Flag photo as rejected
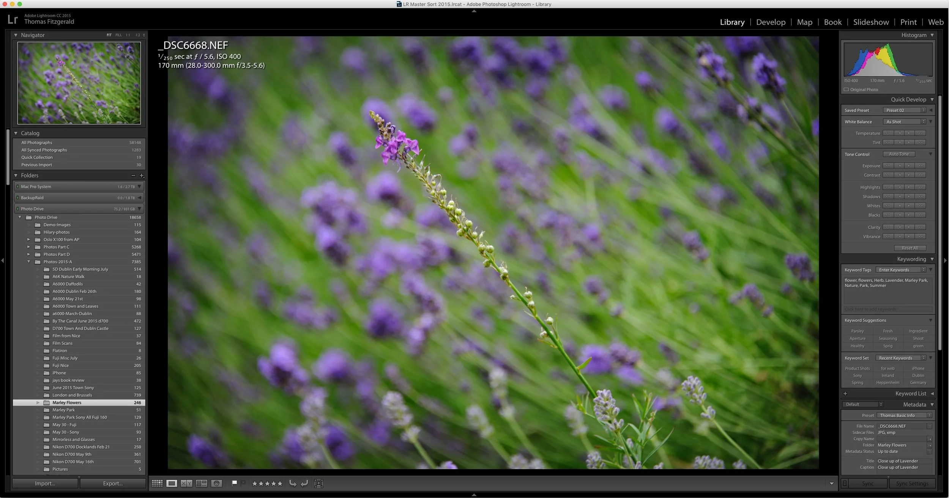949x498 pixels. [243, 483]
